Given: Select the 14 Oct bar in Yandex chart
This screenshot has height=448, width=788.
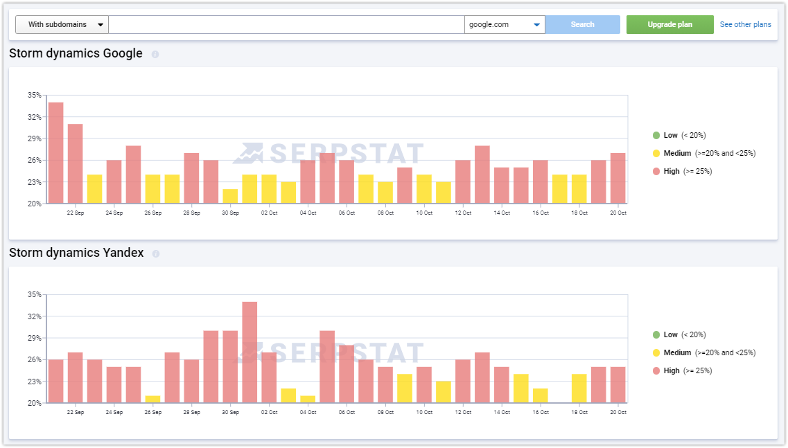Looking at the screenshot, I should point(502,385).
